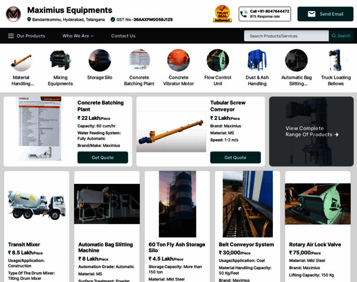Open Dust & Ash Handling category icon

pyautogui.click(x=257, y=60)
